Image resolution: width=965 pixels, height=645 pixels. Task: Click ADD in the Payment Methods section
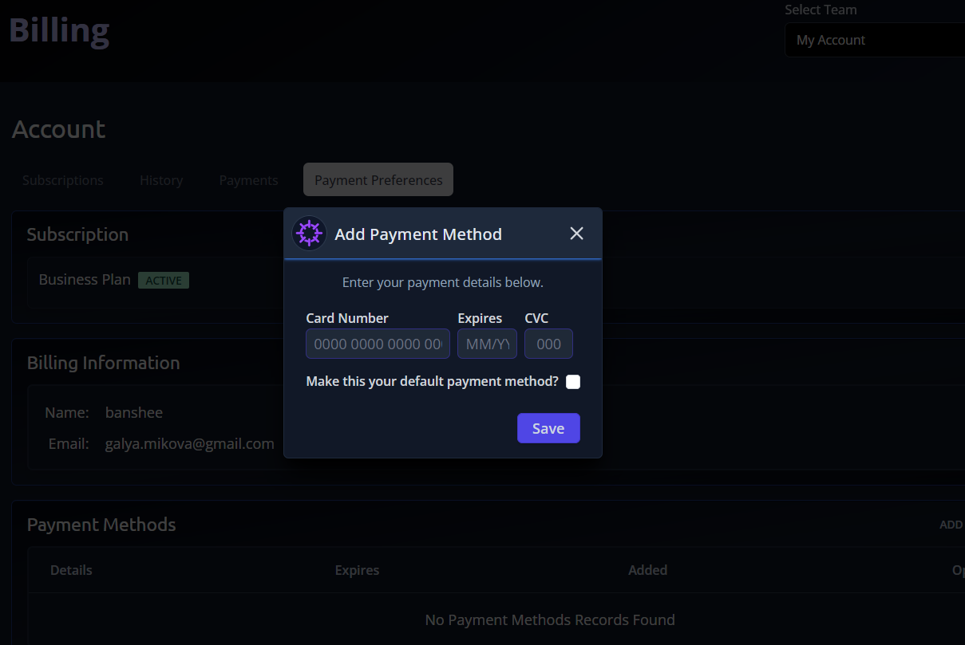click(951, 525)
